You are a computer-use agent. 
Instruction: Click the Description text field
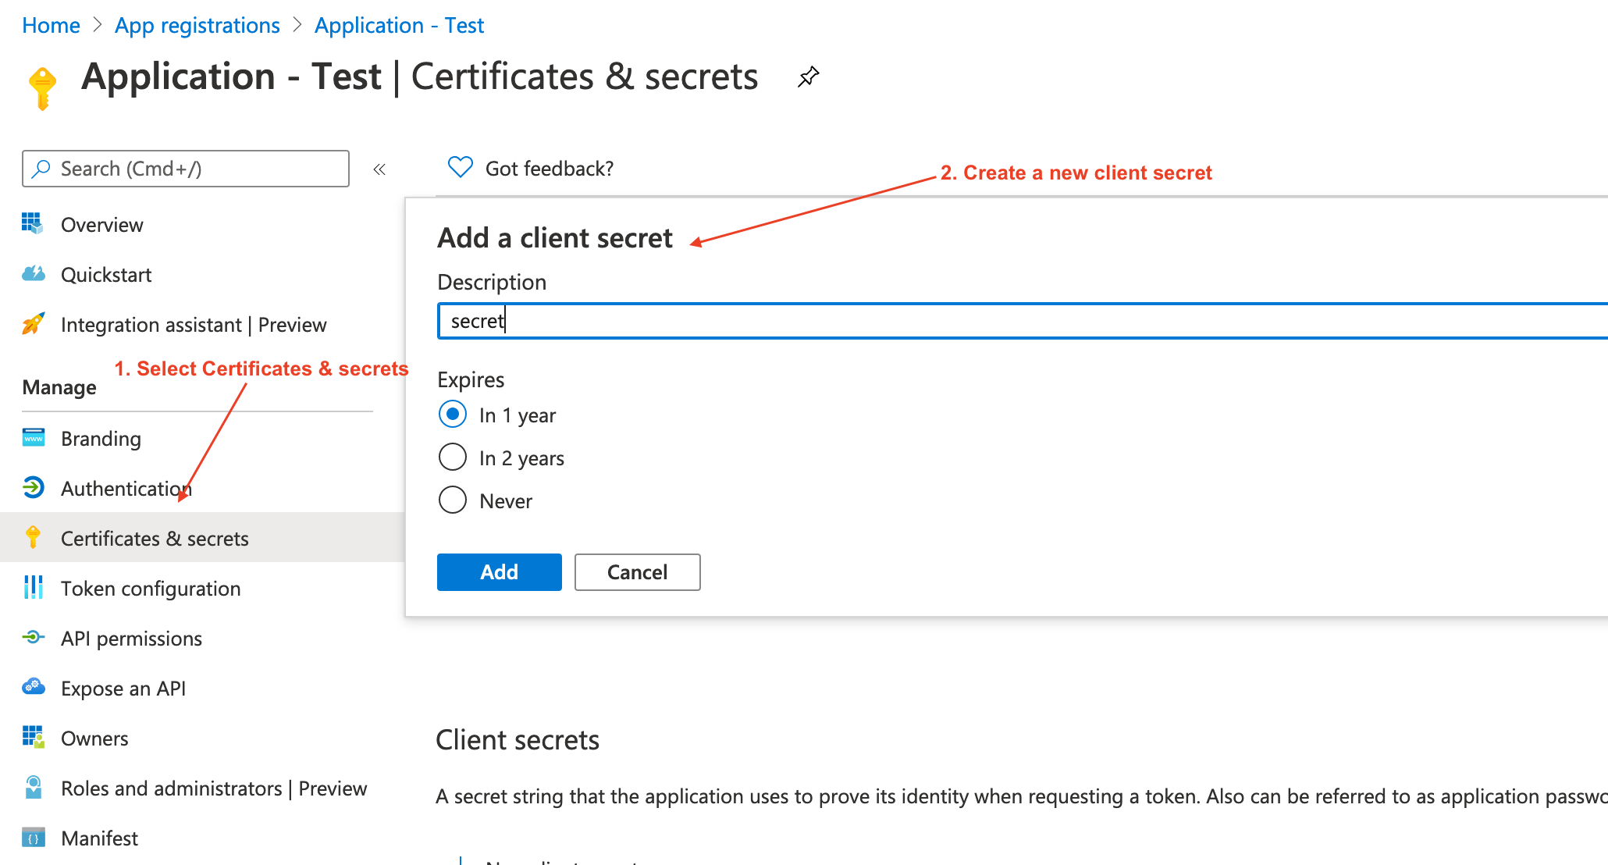pos(1015,321)
